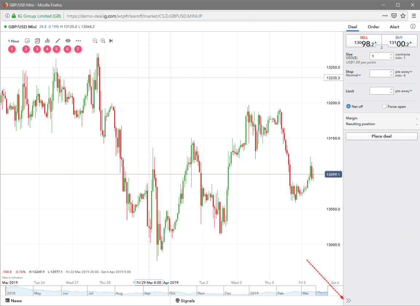Switch to the Order tab

click(373, 27)
